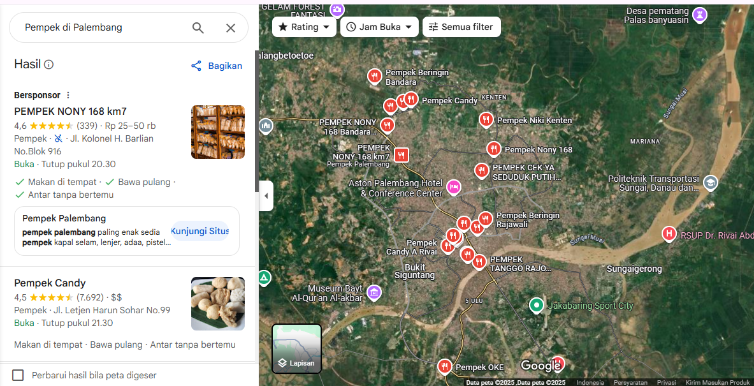The height and width of the screenshot is (386, 754).
Task: Click the Bagikan share link
Action: (217, 66)
